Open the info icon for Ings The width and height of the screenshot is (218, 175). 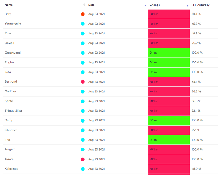(83, 140)
